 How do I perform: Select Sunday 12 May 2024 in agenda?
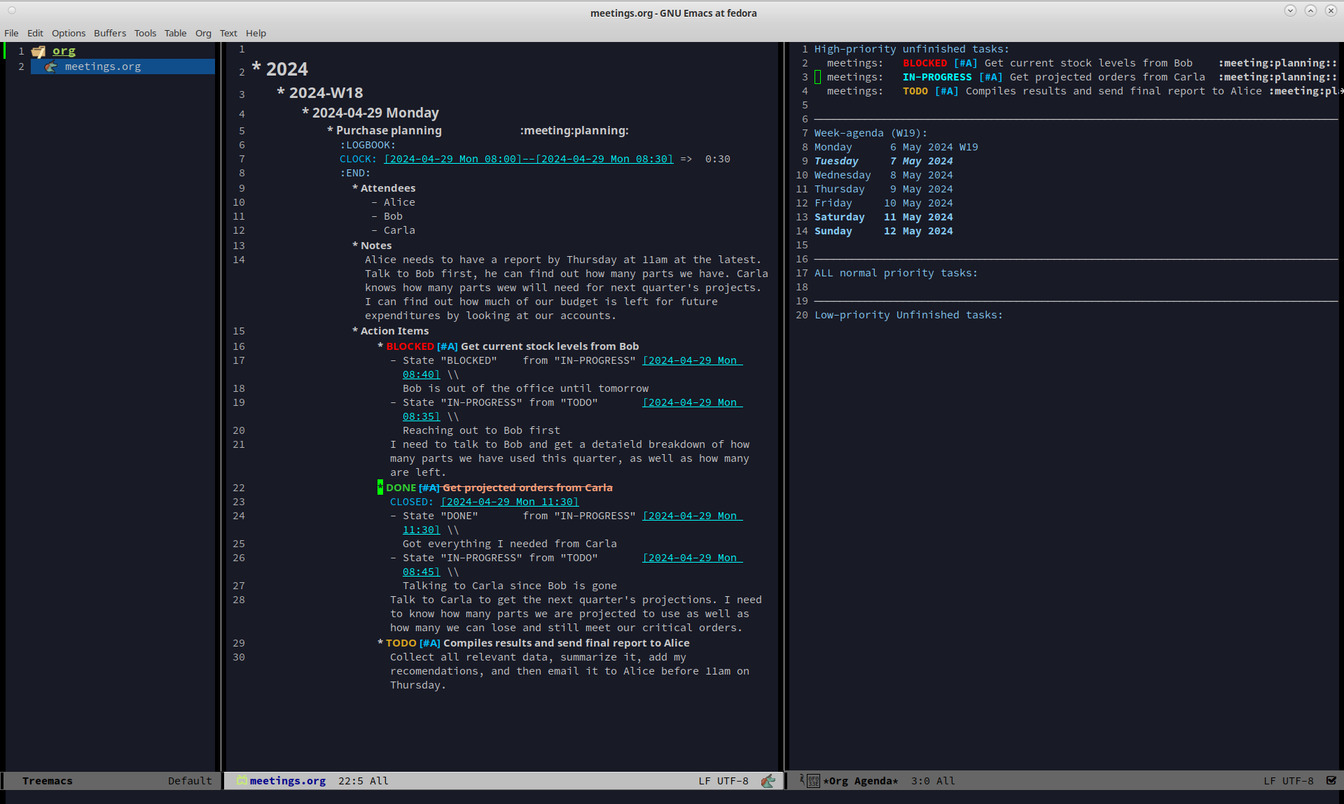point(883,231)
